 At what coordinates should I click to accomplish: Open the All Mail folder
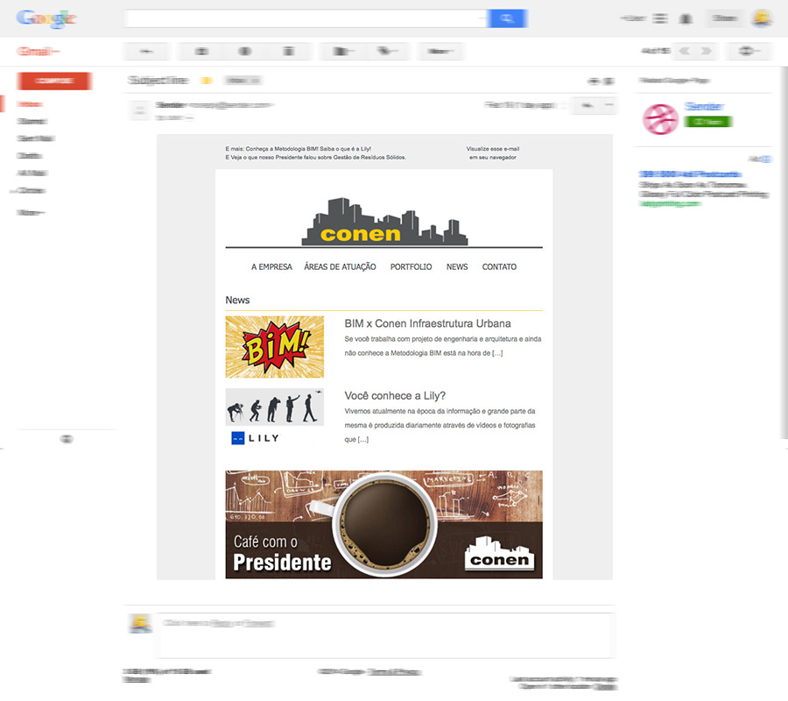pyautogui.click(x=32, y=173)
